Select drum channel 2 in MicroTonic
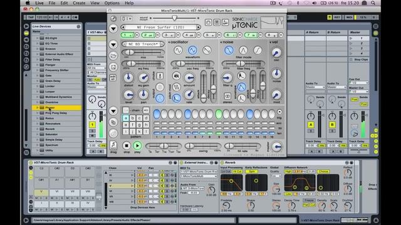The height and width of the screenshot is (225, 401). [x=148, y=35]
